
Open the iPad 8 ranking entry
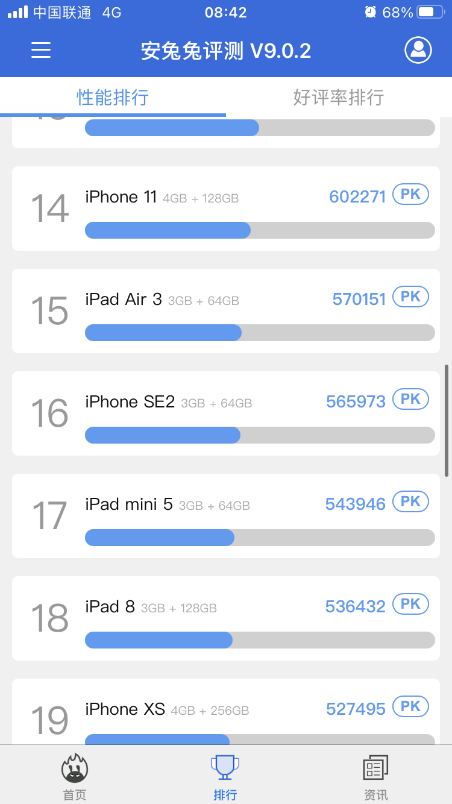click(226, 618)
